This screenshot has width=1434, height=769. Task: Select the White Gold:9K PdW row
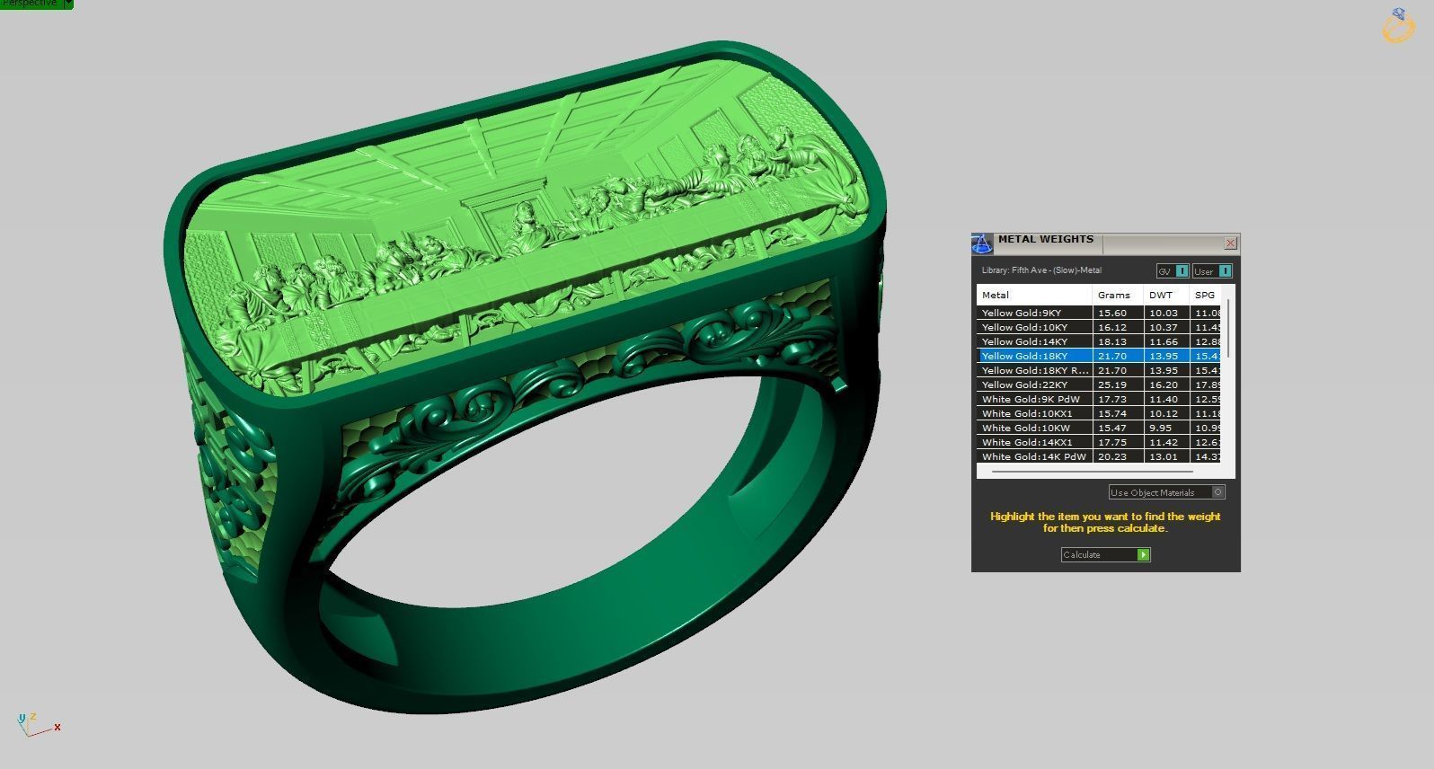pyautogui.click(x=1100, y=399)
